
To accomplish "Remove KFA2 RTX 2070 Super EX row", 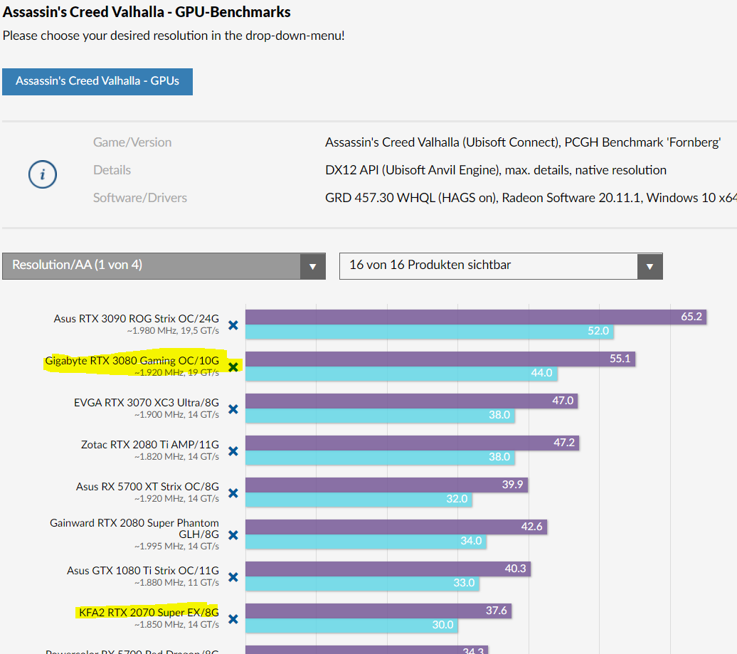I will (233, 618).
